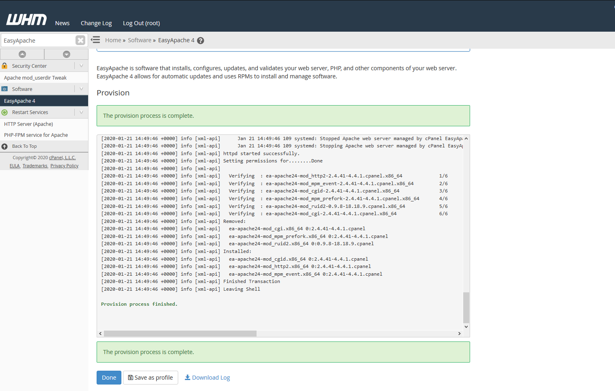Collapse the Restart Services section chevron
This screenshot has height=391, width=615.
click(81, 112)
